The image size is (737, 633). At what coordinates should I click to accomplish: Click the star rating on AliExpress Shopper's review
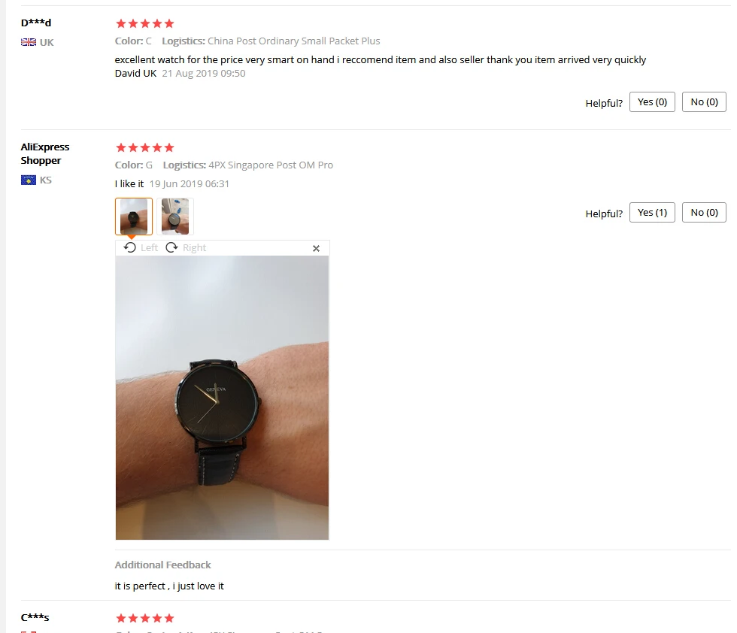tap(144, 147)
